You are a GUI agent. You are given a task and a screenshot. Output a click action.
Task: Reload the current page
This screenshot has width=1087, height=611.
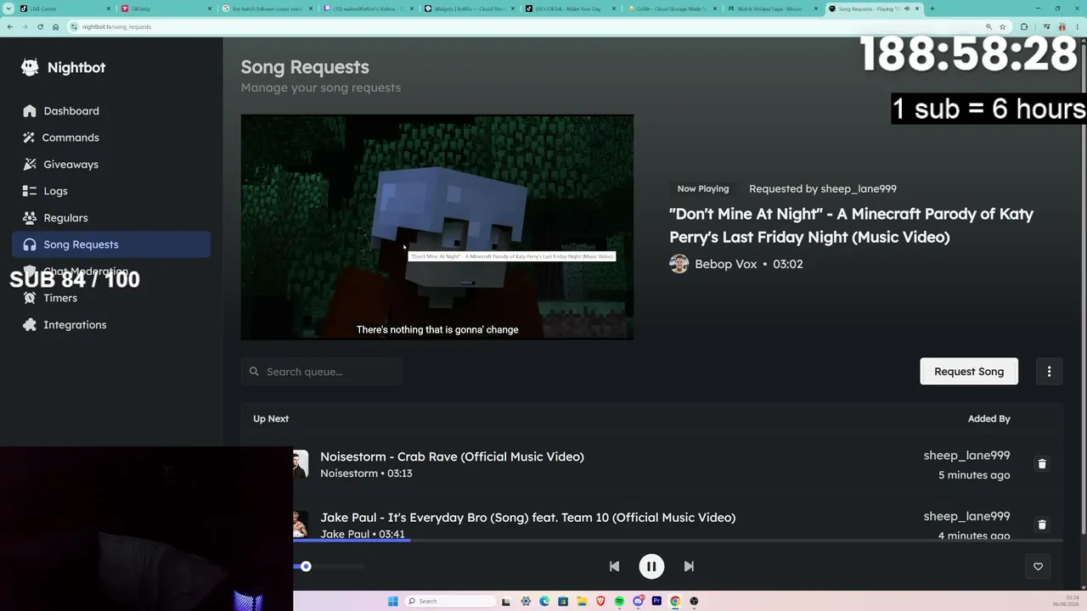coord(40,26)
